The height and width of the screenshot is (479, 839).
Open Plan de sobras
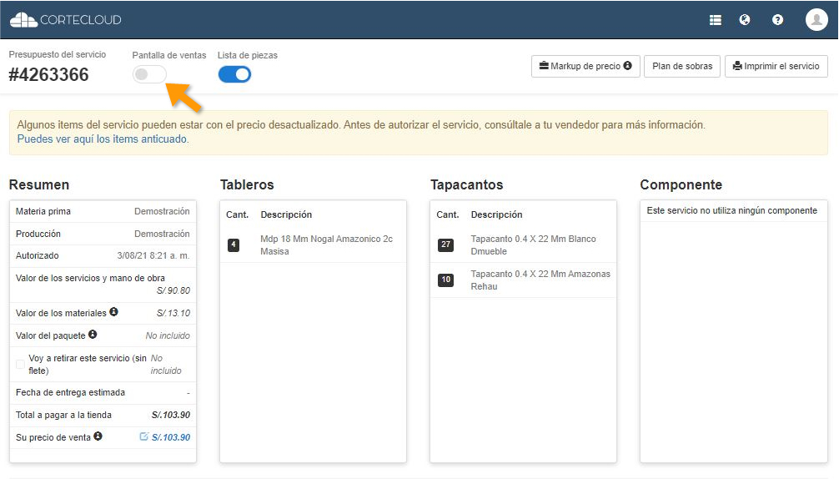681,67
